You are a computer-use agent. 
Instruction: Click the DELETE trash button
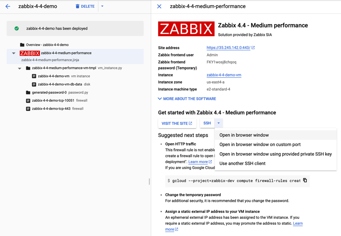(x=85, y=6)
